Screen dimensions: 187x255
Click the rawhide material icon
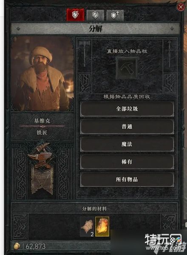coord(87,227)
